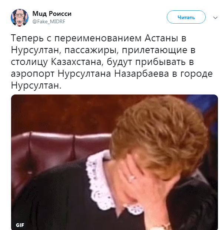Click the final word "Нурсултан." of the tweet
The height and width of the screenshot is (230, 222).
click(x=36, y=86)
